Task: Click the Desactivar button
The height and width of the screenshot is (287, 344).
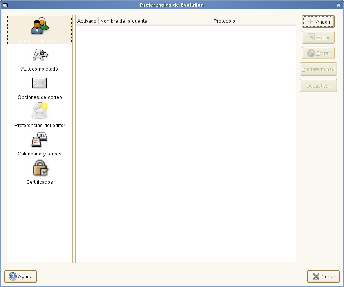Action: point(318,86)
